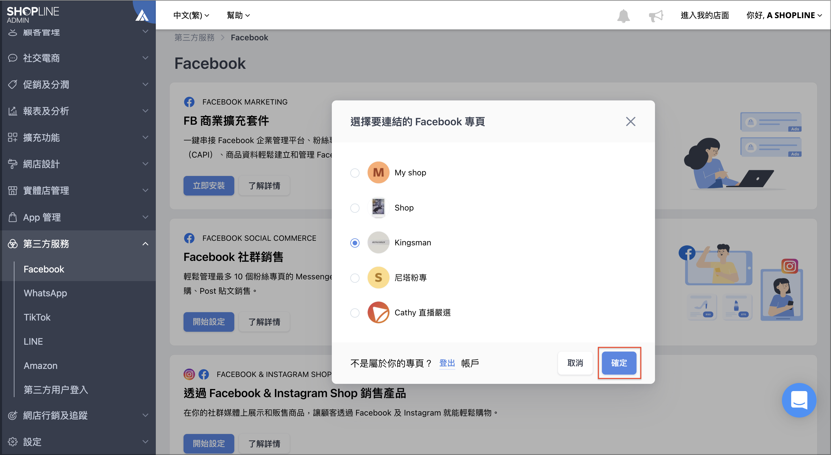Click the 登出 logout link
Viewport: 831px width, 455px height.
click(x=447, y=363)
